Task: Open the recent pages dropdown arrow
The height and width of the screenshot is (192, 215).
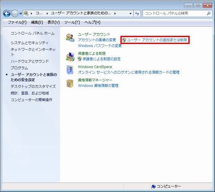Action: [21, 13]
